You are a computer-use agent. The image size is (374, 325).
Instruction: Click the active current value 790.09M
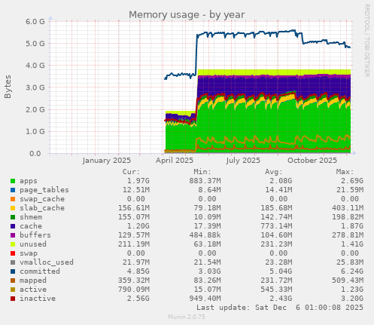tap(134, 290)
